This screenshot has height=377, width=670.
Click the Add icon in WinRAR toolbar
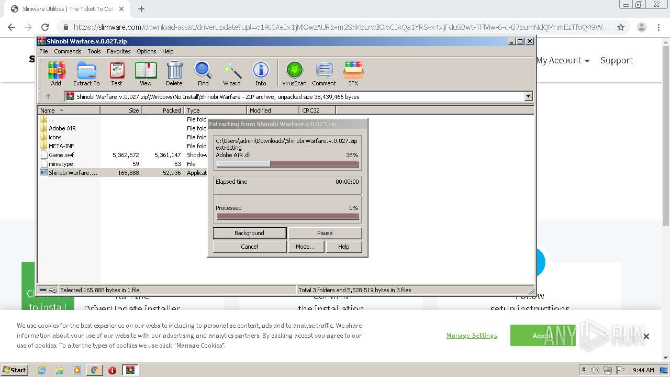click(x=56, y=73)
